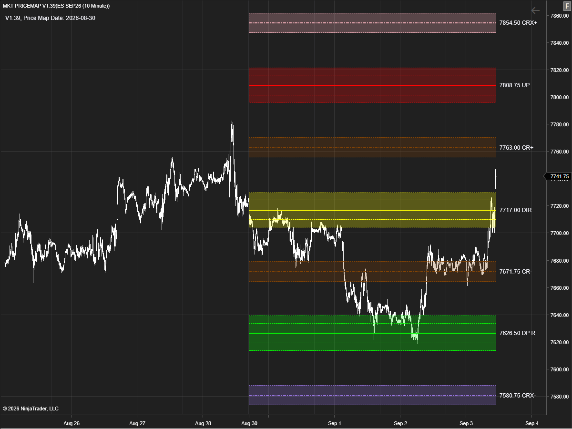This screenshot has width=572, height=429.
Task: Click the 7580.00 price axis label
Action: click(560, 397)
